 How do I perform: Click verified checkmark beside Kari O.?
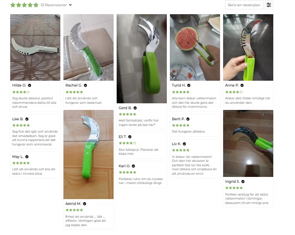pos(134,166)
